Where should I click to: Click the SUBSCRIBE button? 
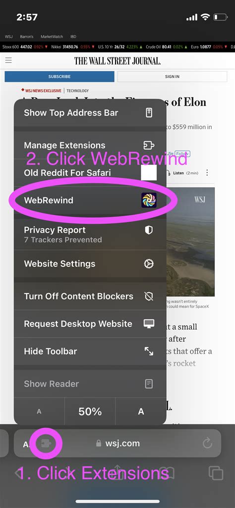(x=59, y=77)
